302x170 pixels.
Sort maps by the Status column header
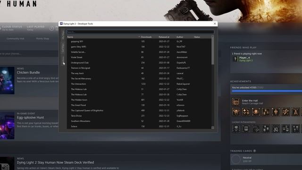point(202,37)
